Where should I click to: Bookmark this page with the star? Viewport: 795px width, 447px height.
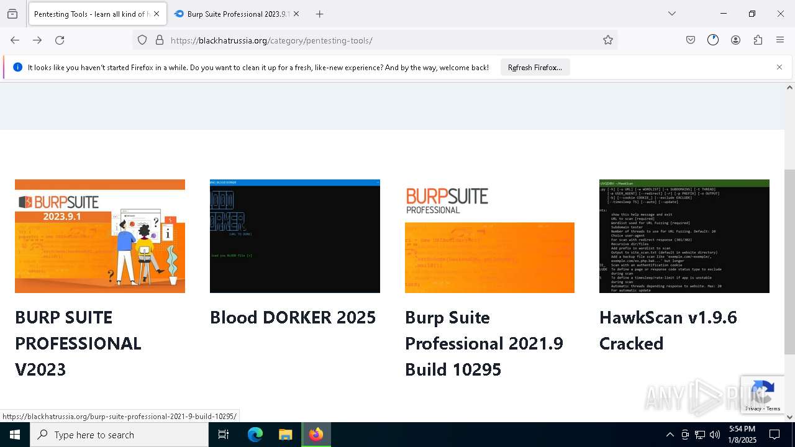(x=608, y=40)
